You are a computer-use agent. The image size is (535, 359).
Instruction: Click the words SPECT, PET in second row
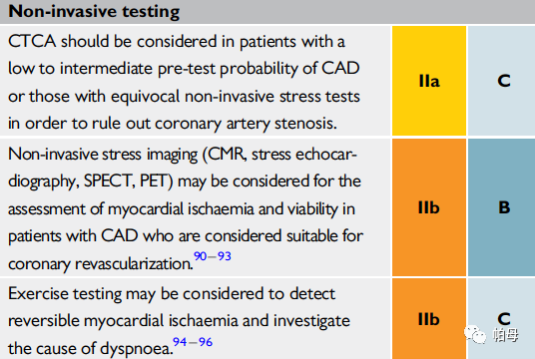point(129,181)
